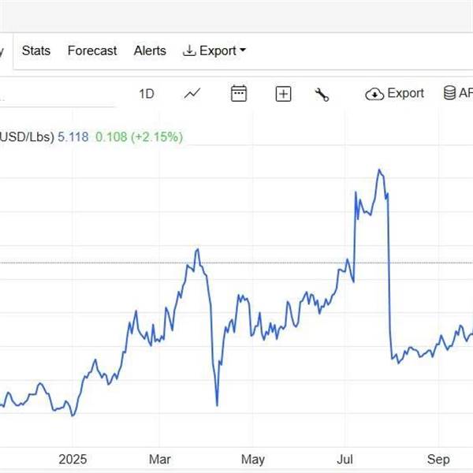
Task: Click the database API icon
Action: [x=451, y=93]
